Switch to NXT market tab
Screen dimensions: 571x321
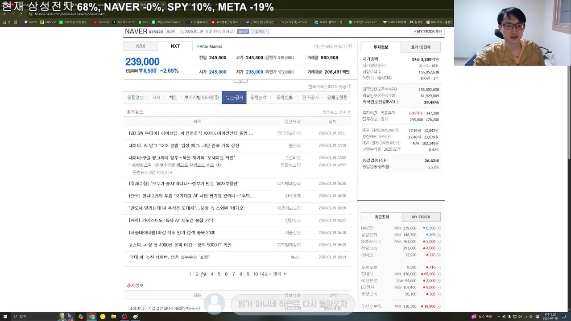pyautogui.click(x=175, y=46)
